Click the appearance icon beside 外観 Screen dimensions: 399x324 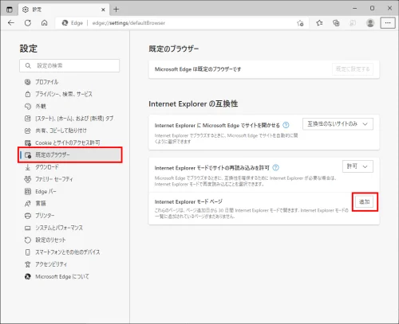pos(28,107)
